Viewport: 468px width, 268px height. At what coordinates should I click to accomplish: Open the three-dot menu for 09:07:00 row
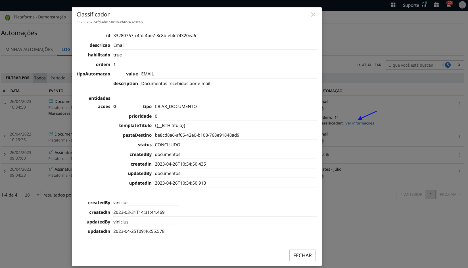click(459, 155)
